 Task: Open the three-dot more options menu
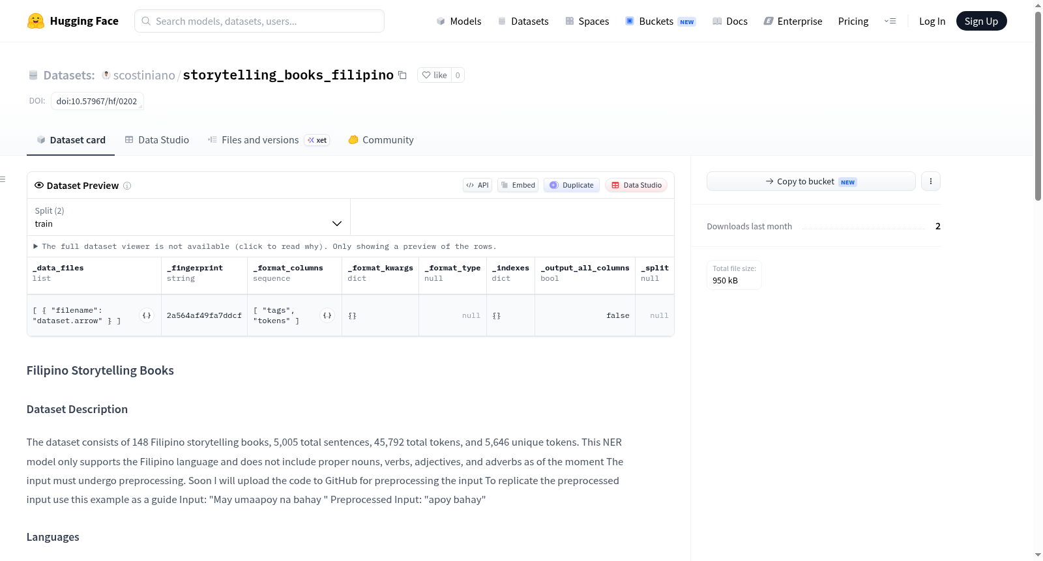tap(931, 181)
